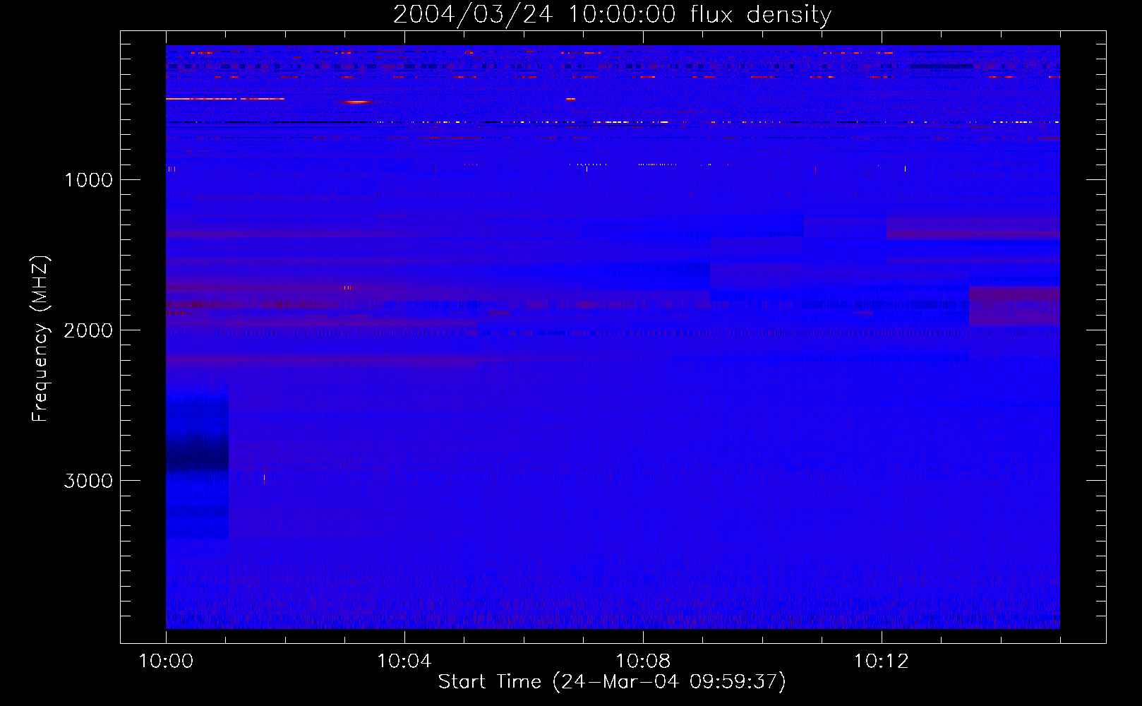
Task: Click the 10:04 time tick label
Action: point(404,662)
